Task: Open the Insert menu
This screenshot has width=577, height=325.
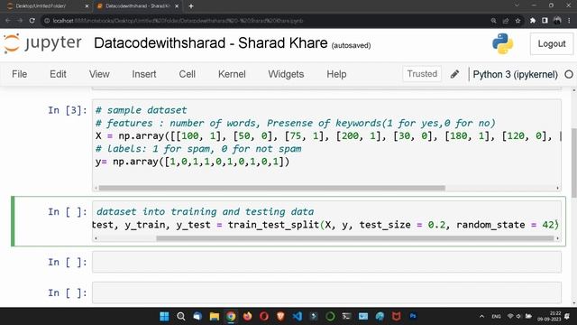Action: [x=144, y=74]
